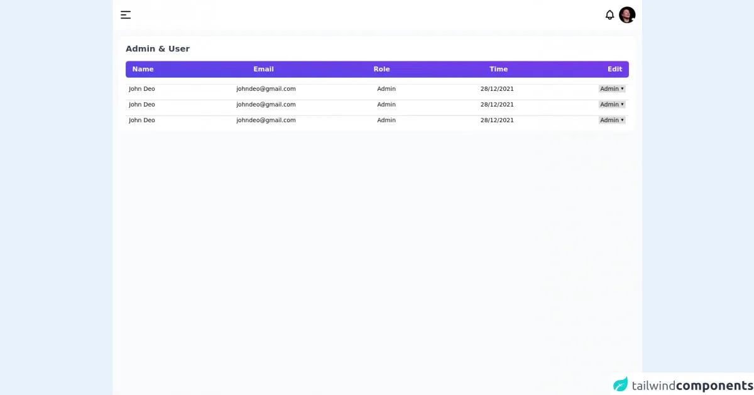Click the Admin & User heading
754x395 pixels.
click(x=158, y=49)
